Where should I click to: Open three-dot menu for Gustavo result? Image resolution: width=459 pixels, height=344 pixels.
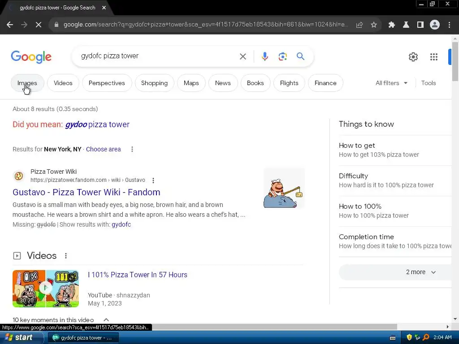(x=153, y=181)
